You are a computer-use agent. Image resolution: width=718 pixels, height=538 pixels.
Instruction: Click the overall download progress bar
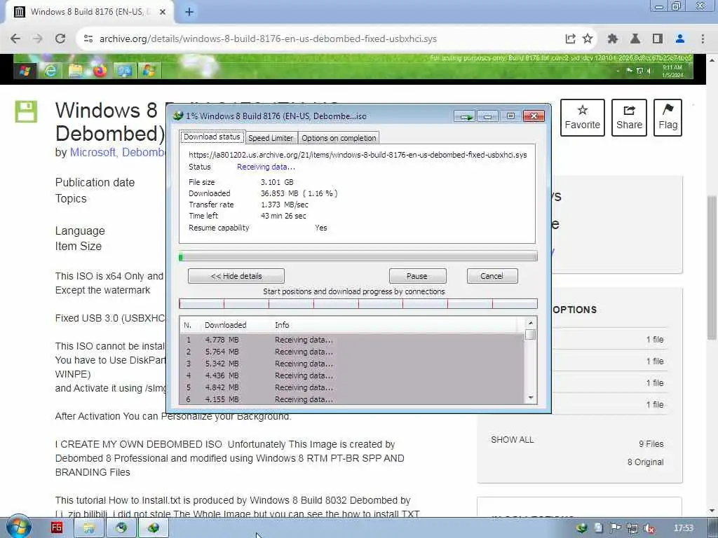tap(358, 256)
